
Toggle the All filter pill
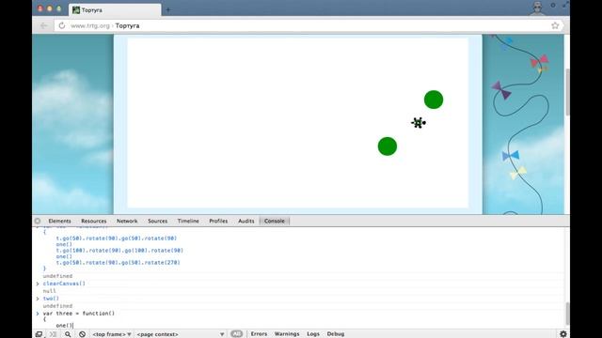point(236,334)
